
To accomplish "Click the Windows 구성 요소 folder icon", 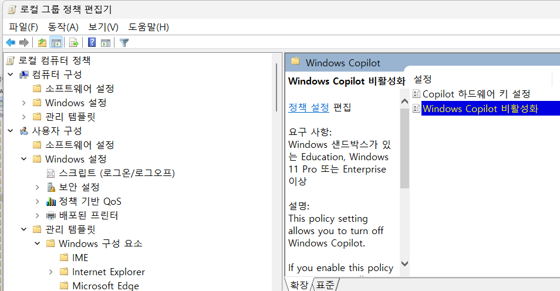I will [50, 243].
